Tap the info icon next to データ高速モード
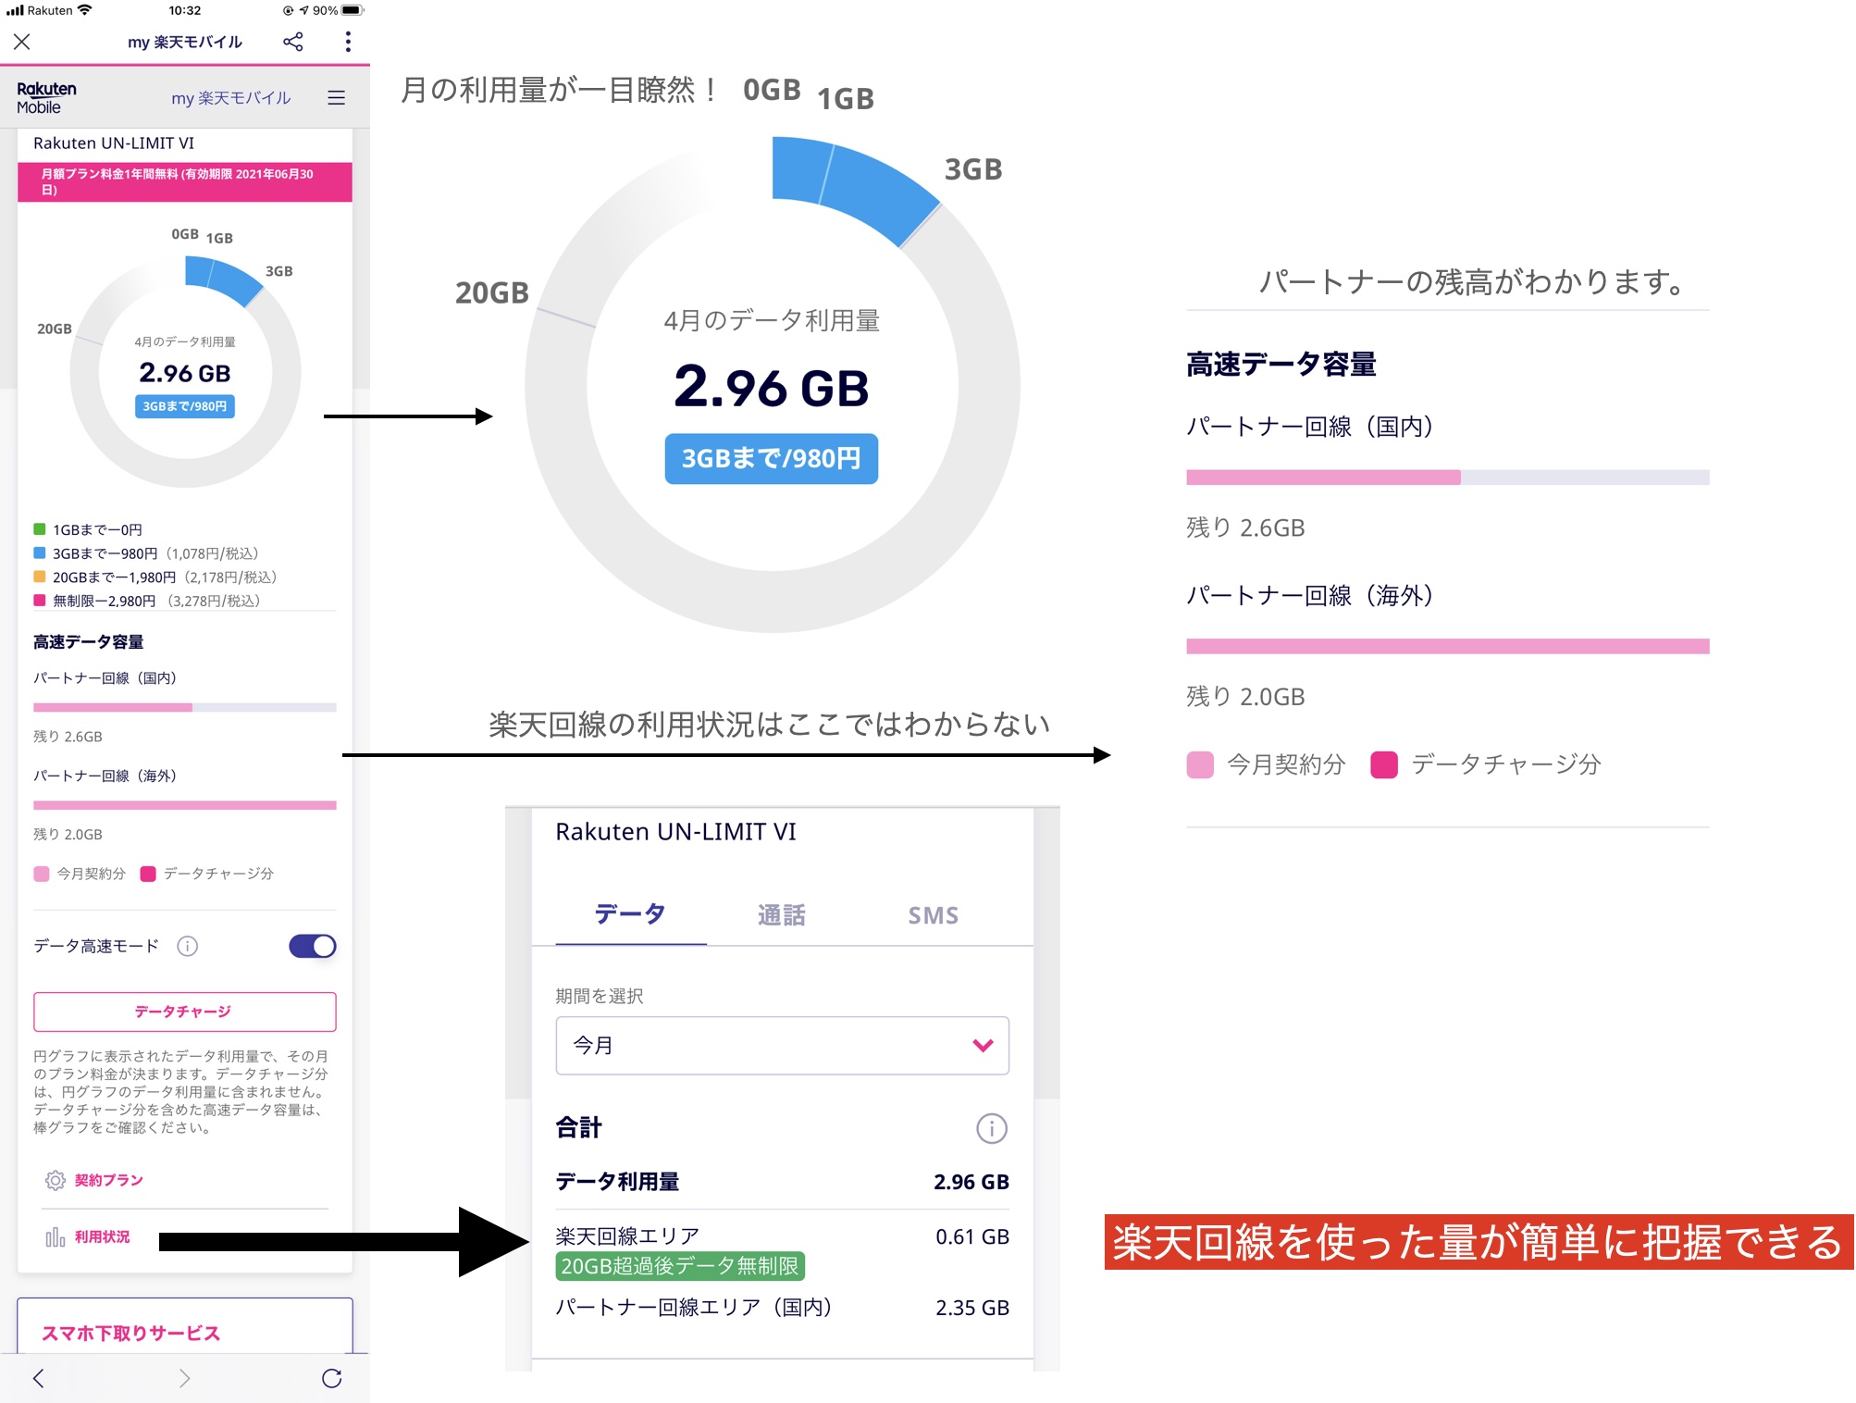The width and height of the screenshot is (1856, 1403). [188, 946]
